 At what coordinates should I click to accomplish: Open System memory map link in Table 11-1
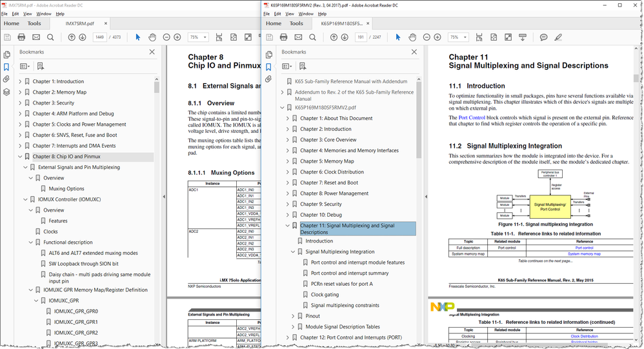(x=584, y=254)
